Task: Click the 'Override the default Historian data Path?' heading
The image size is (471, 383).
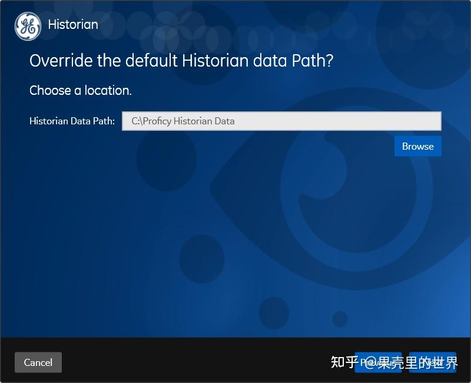Action: coord(181,61)
